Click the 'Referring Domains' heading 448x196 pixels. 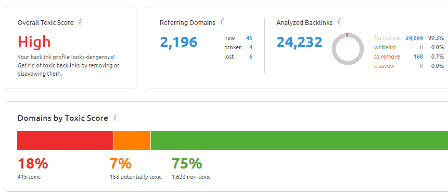pos(187,23)
